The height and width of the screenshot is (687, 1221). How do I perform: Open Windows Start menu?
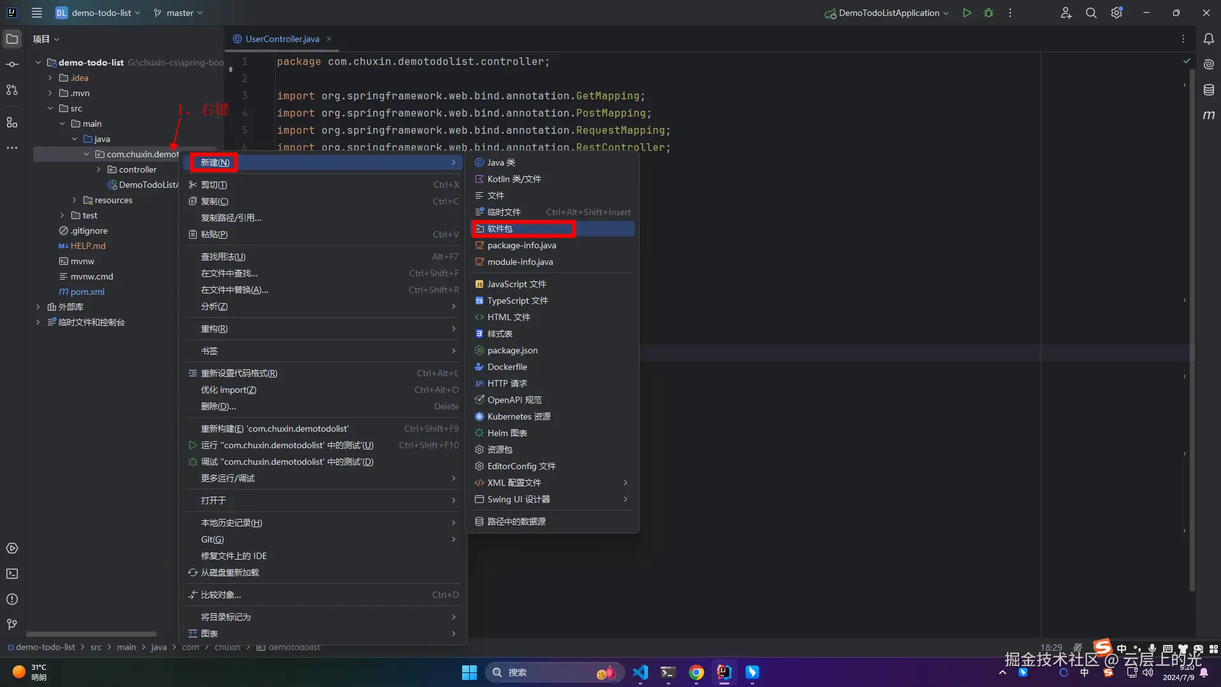tap(469, 672)
